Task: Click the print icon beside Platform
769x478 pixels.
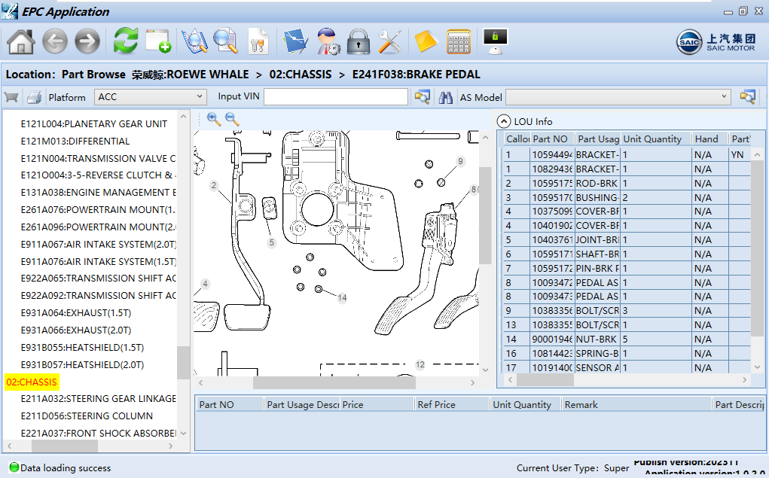Action: (x=34, y=96)
